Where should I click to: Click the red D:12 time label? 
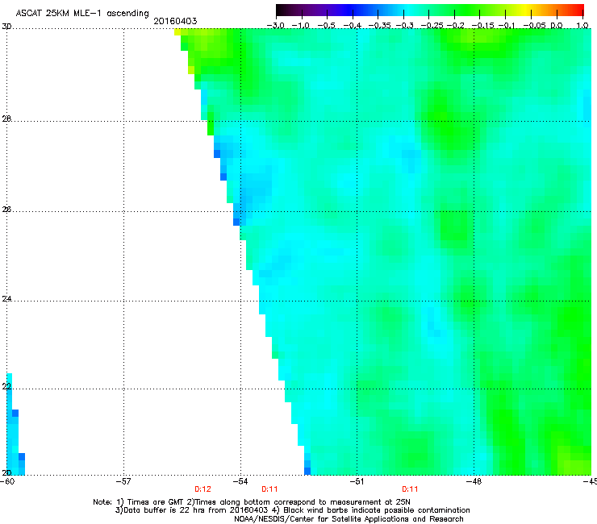[x=202, y=489]
